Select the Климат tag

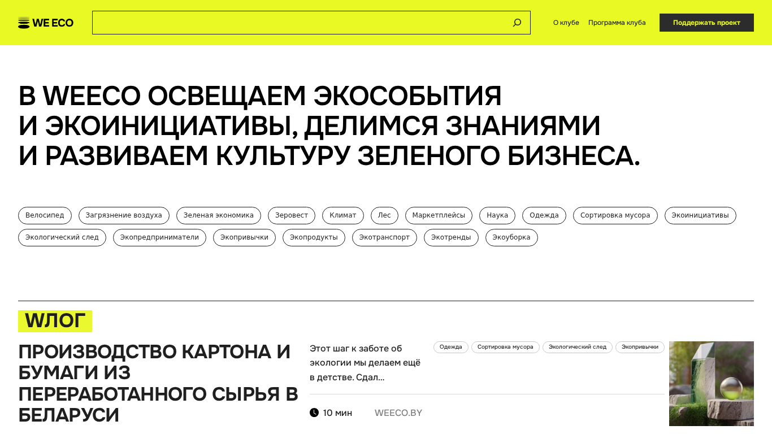343,215
